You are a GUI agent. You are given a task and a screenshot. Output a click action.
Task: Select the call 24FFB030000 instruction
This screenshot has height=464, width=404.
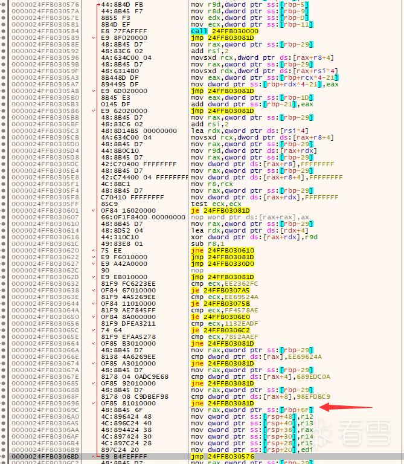pyautogui.click(x=225, y=31)
